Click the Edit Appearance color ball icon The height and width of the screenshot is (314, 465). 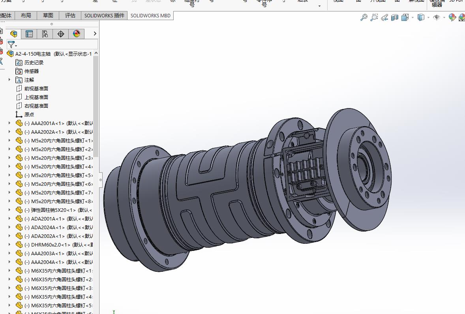[452, 17]
